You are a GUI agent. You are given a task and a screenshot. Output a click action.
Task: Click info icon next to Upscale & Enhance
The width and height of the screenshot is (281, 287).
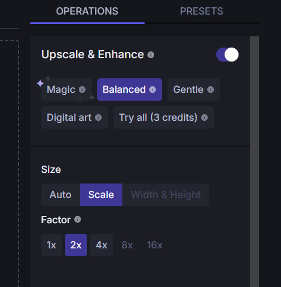151,55
